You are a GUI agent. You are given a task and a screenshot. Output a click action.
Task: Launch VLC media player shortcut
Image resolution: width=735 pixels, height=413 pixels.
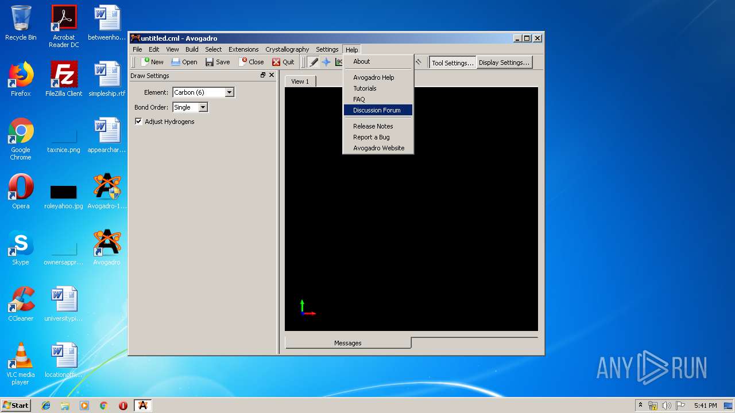point(21,364)
